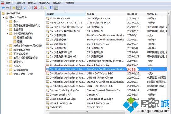Click certificate icon beside CA 沃通 OV 客户端证书 G2
Image resolution: width=171 pixels, height=114 pixels.
[48, 31]
